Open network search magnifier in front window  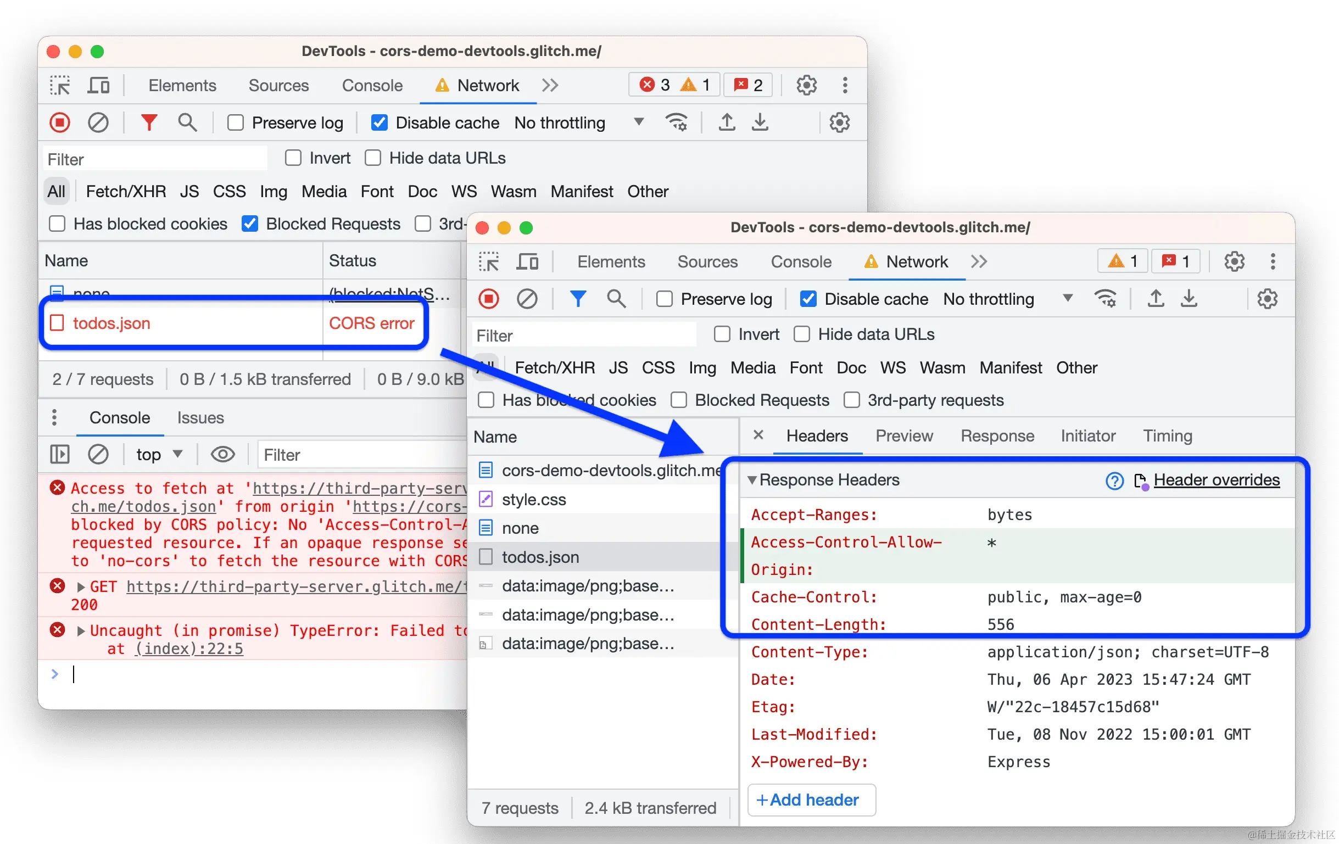[616, 299]
